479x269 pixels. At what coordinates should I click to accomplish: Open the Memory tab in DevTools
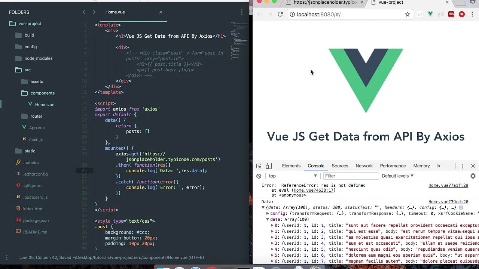click(x=421, y=166)
